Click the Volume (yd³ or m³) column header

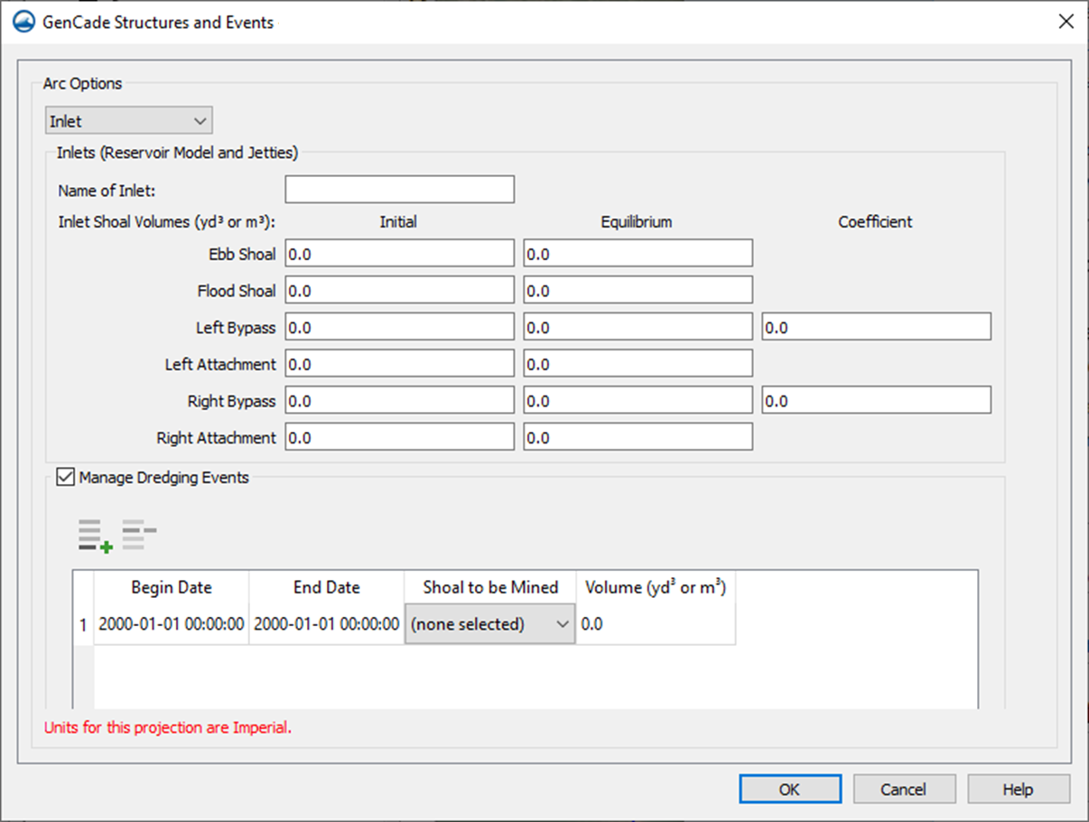click(656, 587)
